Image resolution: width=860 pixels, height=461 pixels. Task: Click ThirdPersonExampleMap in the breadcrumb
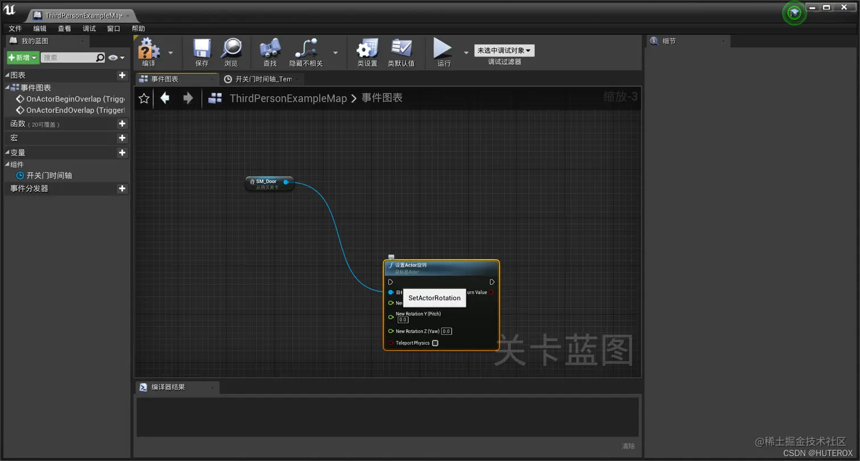[x=288, y=98]
